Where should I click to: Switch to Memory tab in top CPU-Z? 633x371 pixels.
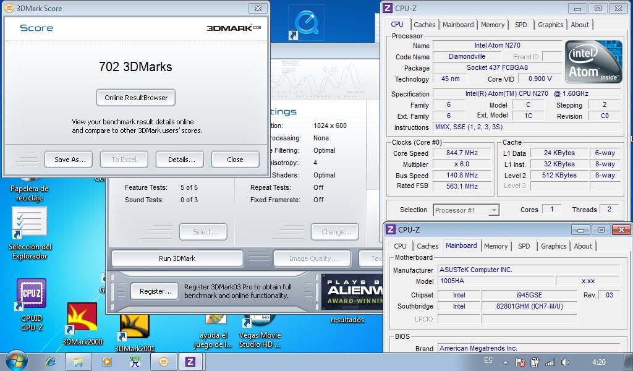tap(493, 25)
